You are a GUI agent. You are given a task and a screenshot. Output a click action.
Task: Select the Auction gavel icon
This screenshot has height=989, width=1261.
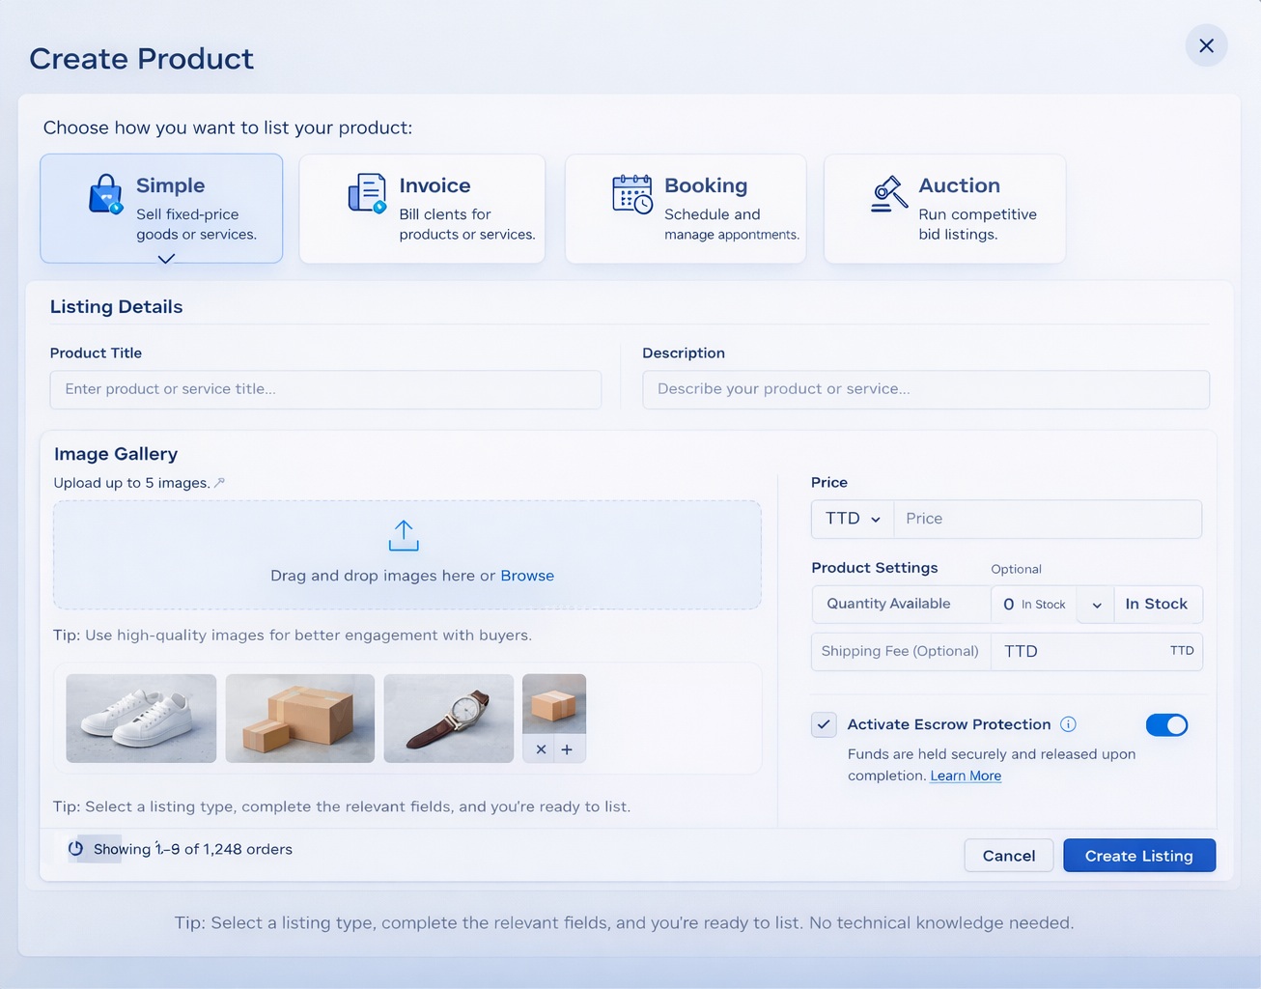click(x=887, y=193)
